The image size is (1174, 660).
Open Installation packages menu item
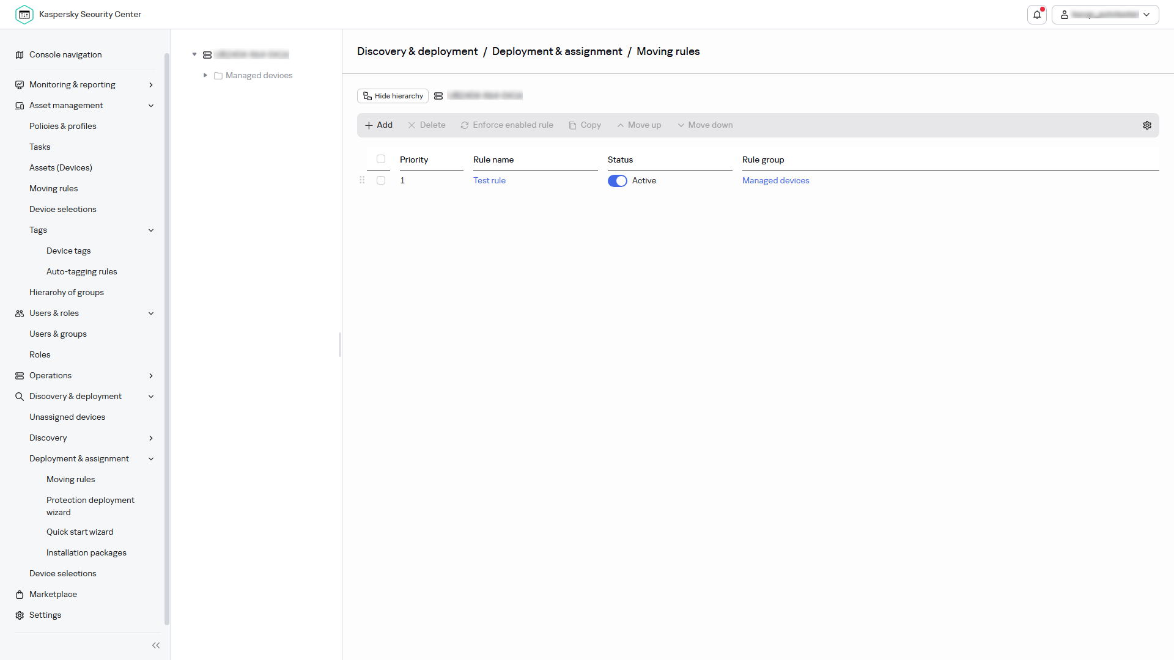click(x=86, y=552)
